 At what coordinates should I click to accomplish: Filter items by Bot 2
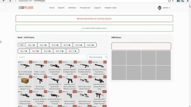(x=43, y=45)
